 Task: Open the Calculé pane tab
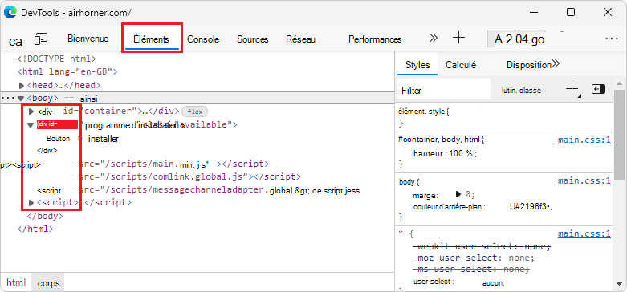tap(461, 65)
